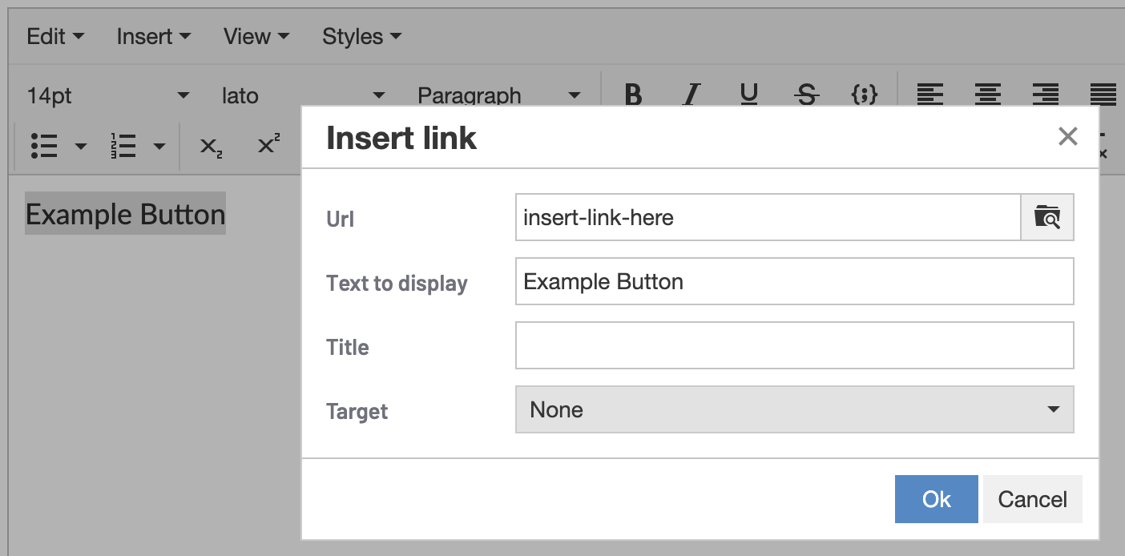Open the Insert menu

click(x=153, y=37)
